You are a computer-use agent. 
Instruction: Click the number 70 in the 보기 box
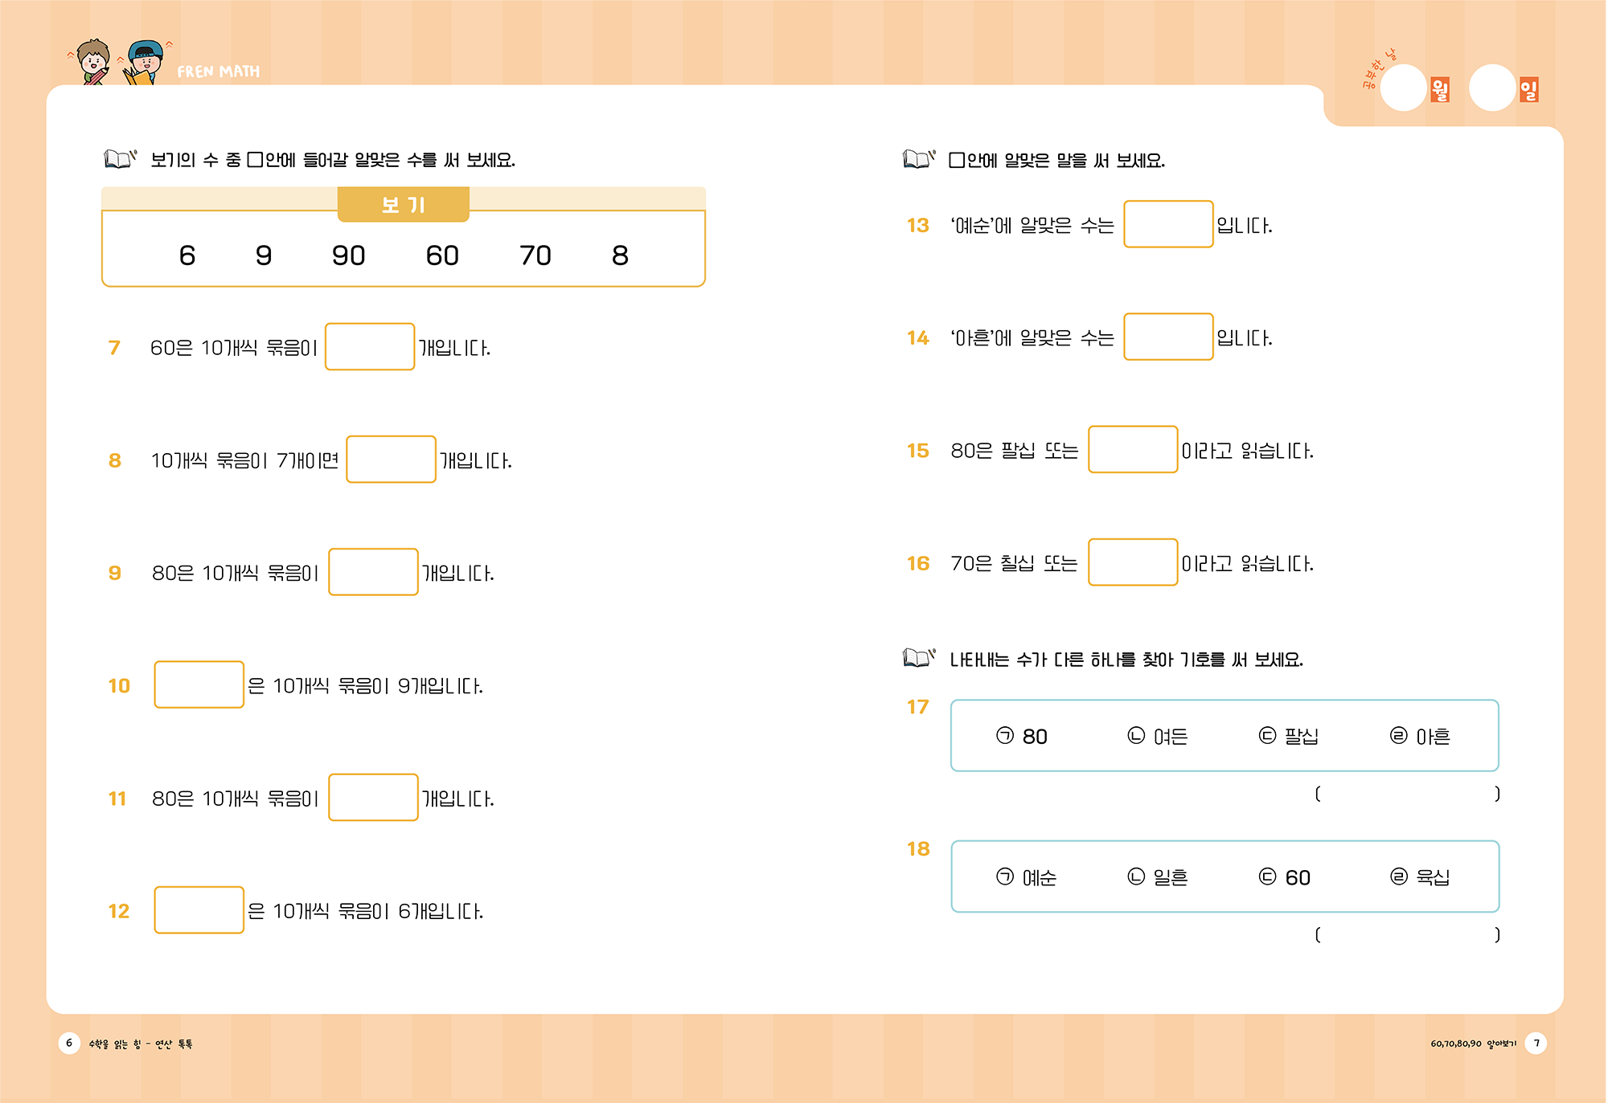coord(535,255)
